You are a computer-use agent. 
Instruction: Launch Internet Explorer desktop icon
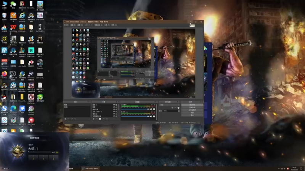tap(22, 17)
